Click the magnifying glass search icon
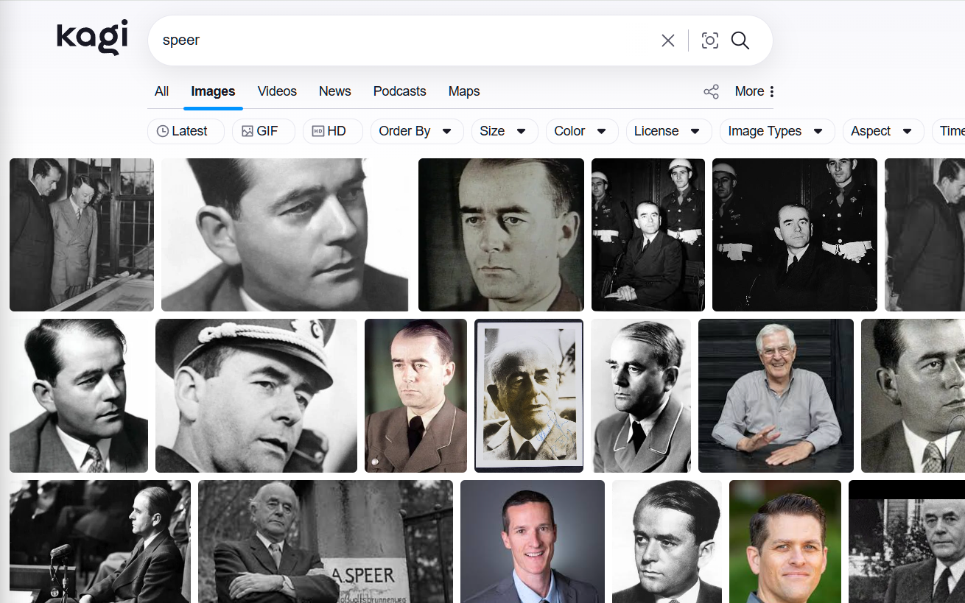The height and width of the screenshot is (603, 965). coord(740,40)
